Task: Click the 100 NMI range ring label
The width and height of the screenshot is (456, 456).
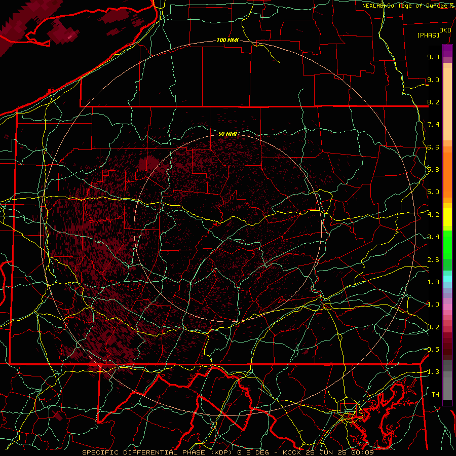Action: pos(227,40)
